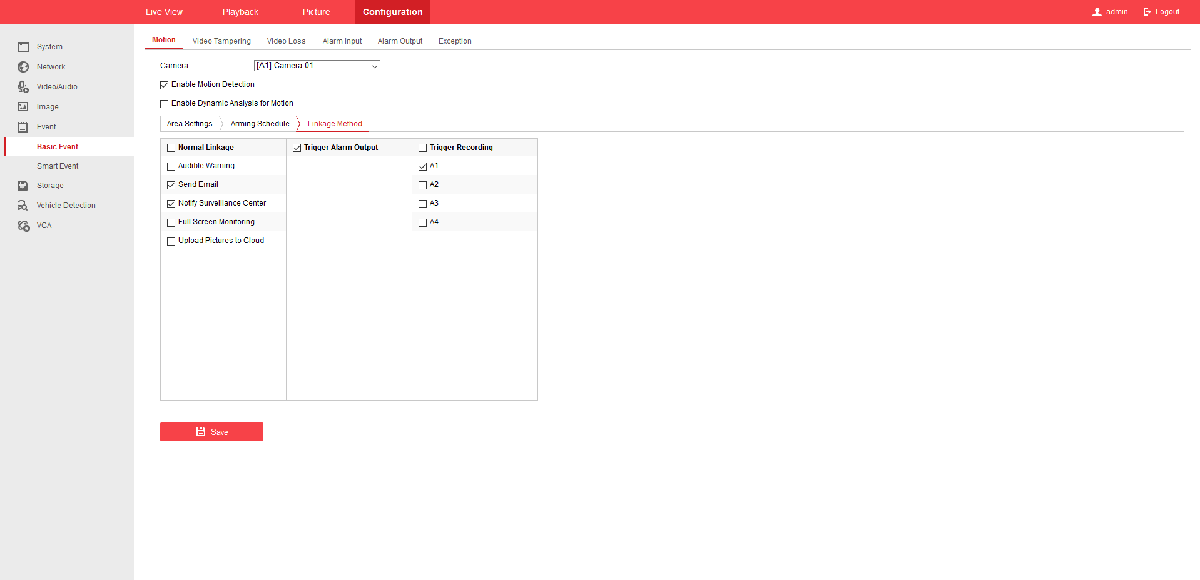Enable A2 channel for trigger recording

(422, 185)
